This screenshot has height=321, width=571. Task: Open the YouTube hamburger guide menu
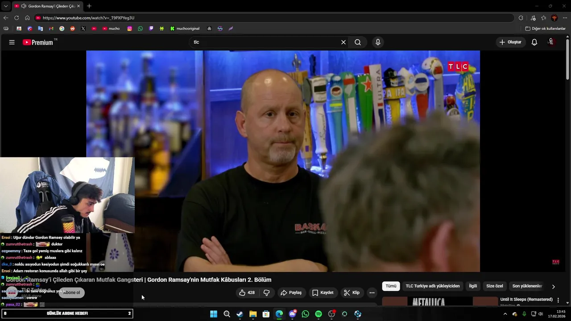12,42
